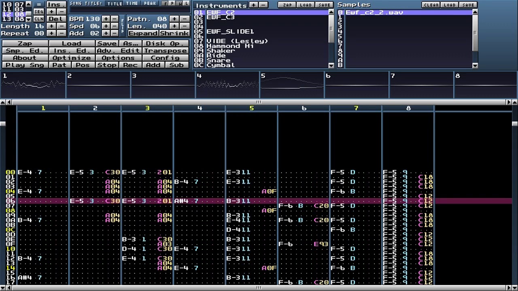This screenshot has width=518, height=291.
Task: Switch song display to TIME tab
Action: click(x=132, y=4)
